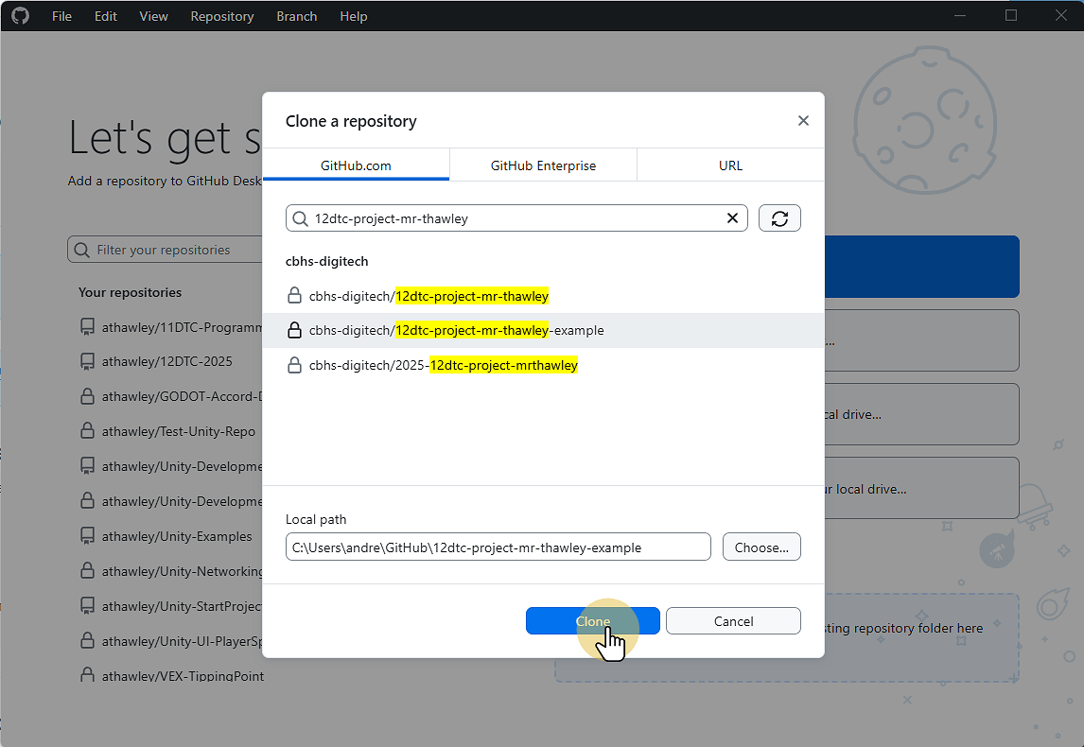Viewport: 1084px width, 747px height.
Task: Click lock icon beside 12dtc-project-mr-thawley-example
Action: click(294, 331)
